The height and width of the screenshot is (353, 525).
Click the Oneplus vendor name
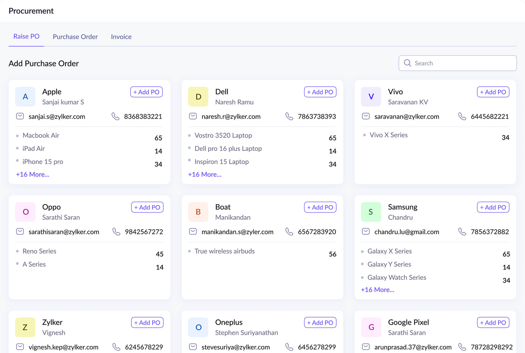coord(229,322)
